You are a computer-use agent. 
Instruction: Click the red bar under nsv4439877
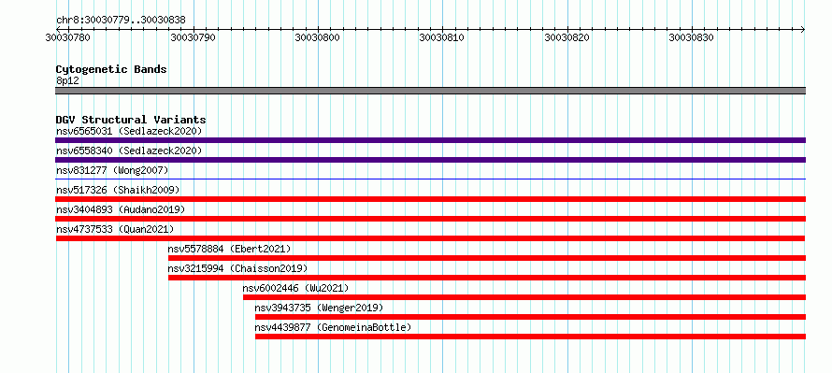[x=531, y=337]
